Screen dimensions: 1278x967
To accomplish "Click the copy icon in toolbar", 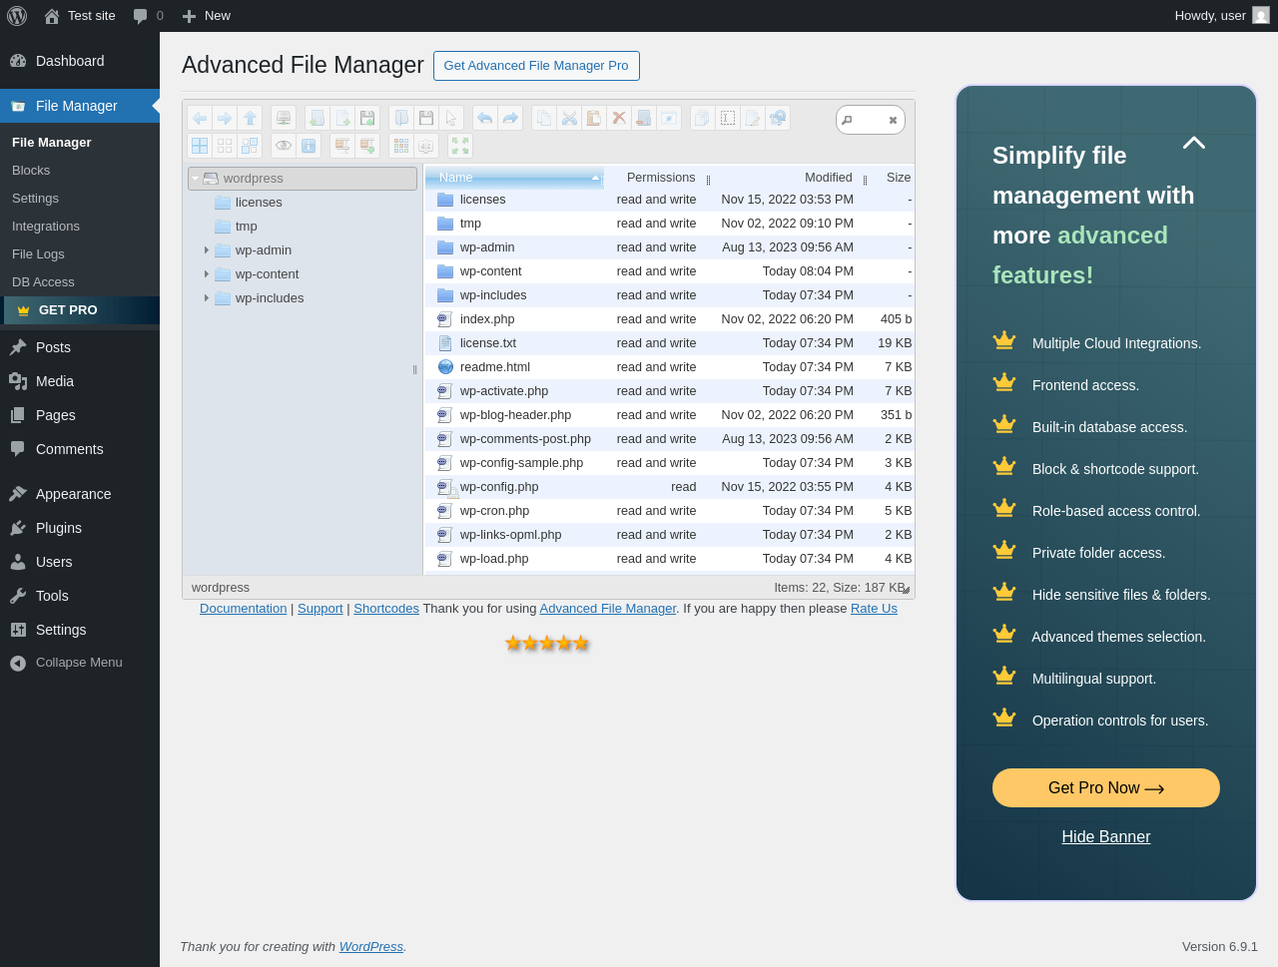I will [x=544, y=118].
